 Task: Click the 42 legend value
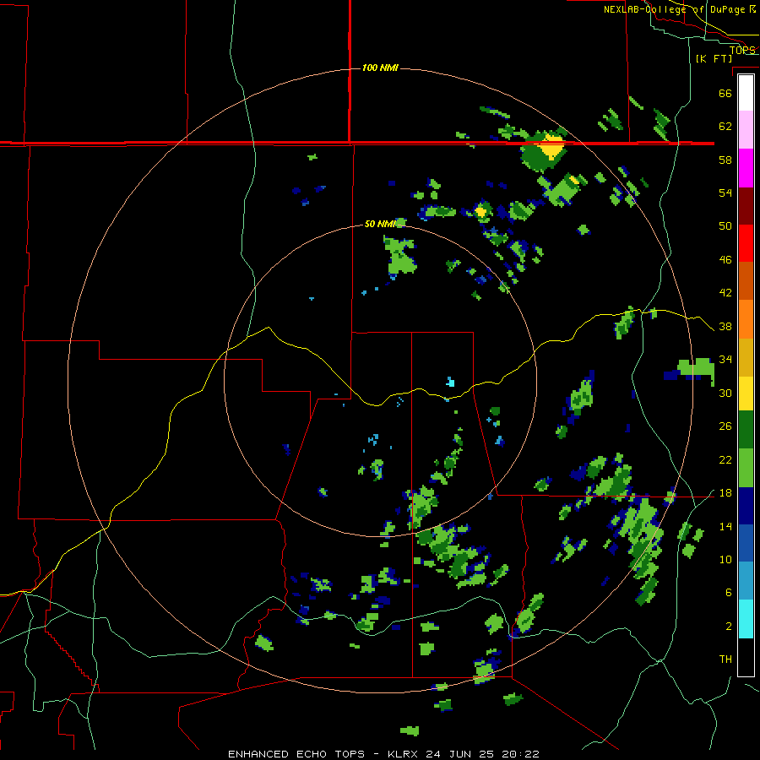pos(725,293)
